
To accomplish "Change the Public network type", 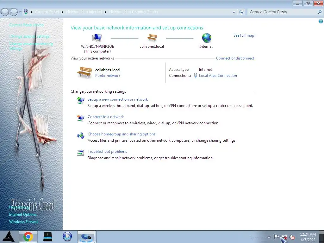I will pos(108,76).
